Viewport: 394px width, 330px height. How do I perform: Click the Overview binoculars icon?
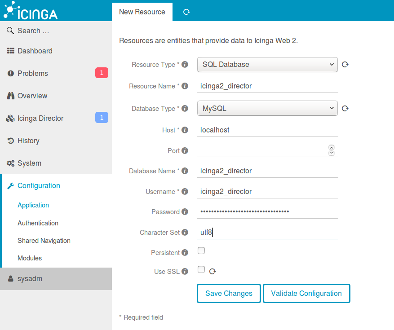click(x=10, y=96)
